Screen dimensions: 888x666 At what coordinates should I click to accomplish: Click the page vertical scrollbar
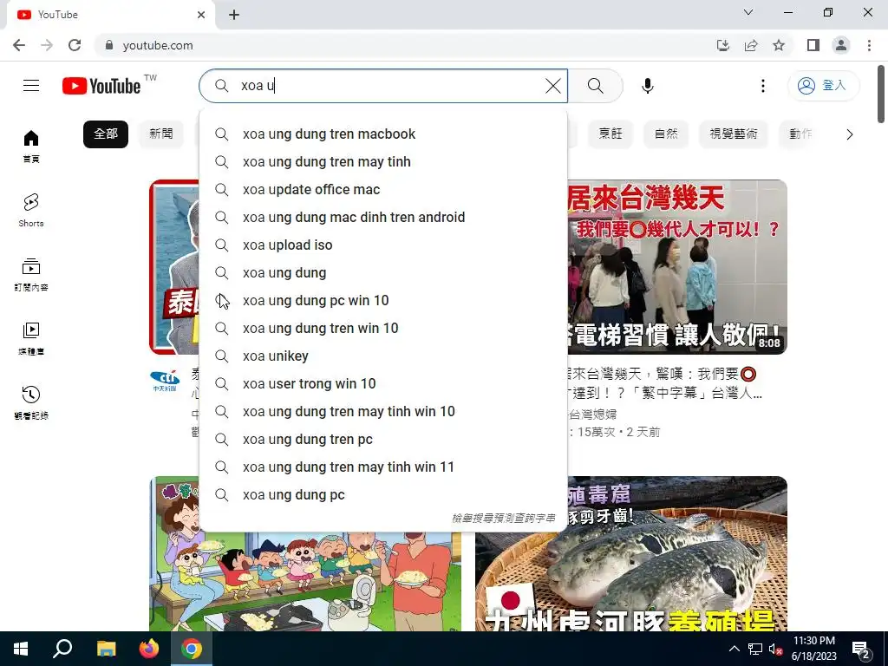pos(881,94)
